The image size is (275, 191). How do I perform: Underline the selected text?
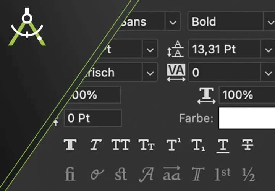223,145
